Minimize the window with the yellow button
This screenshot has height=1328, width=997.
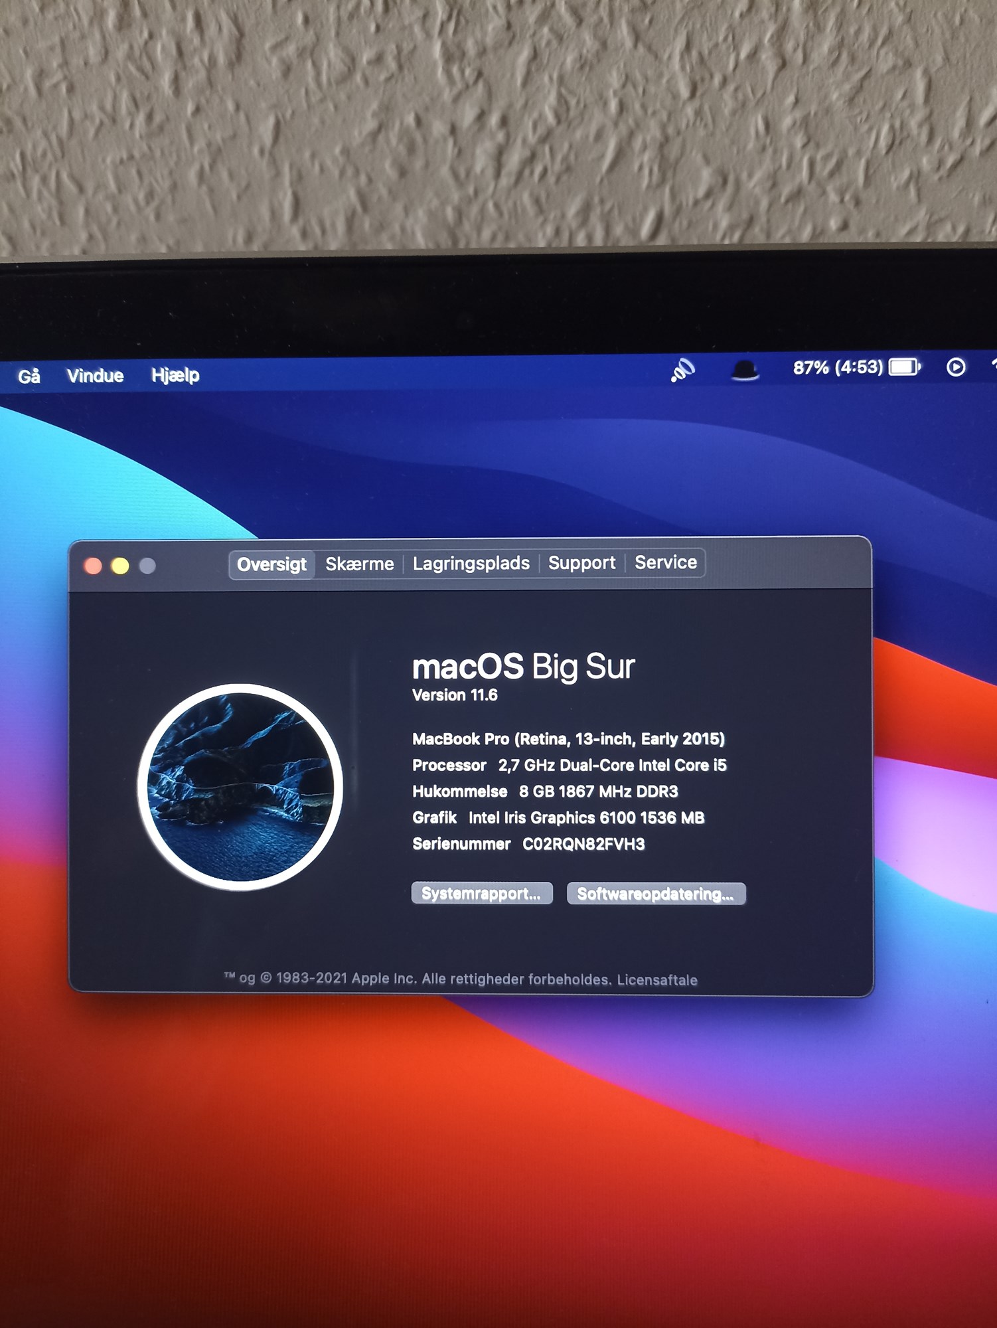(120, 566)
